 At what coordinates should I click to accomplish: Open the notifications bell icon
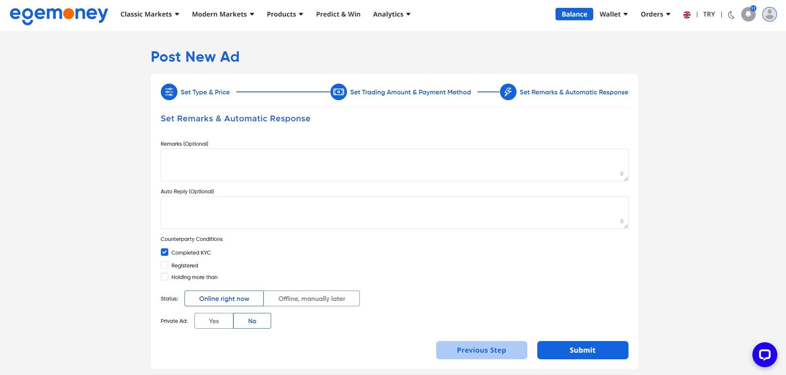click(x=748, y=14)
